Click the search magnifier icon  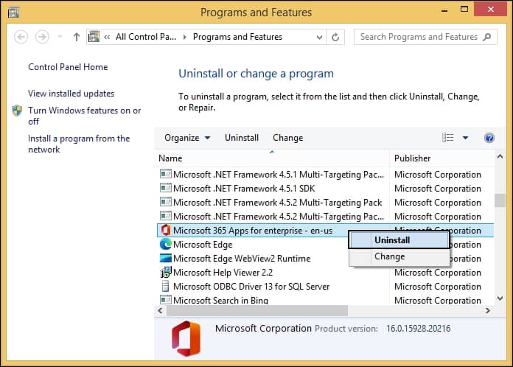tap(486, 37)
